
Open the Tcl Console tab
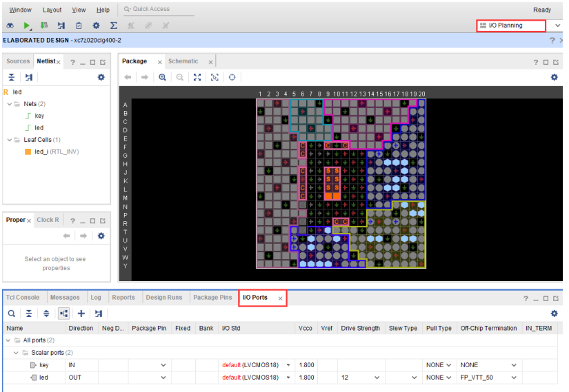click(23, 298)
